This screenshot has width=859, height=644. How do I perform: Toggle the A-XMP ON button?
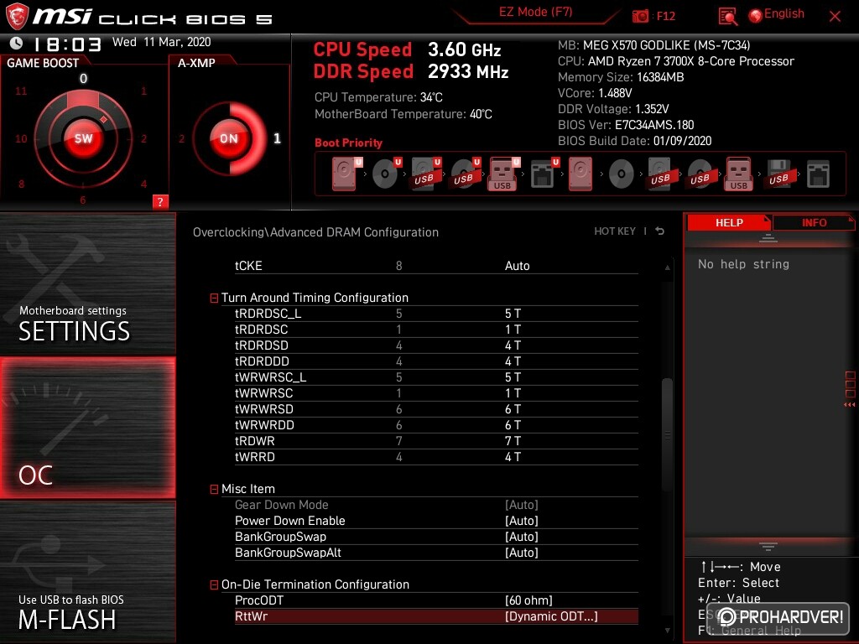point(229,138)
